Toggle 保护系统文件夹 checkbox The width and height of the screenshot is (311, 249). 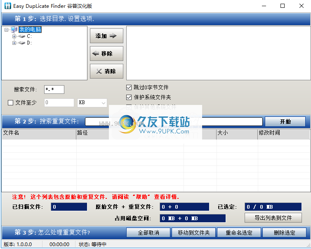point(129,97)
